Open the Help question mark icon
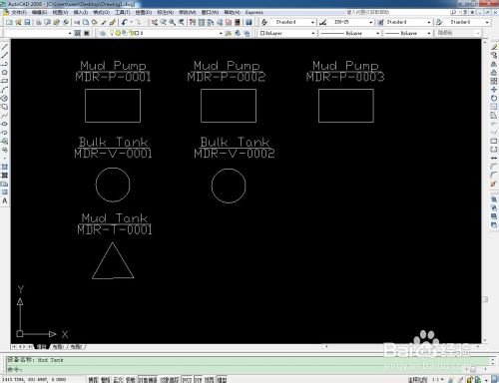 pyautogui.click(x=249, y=22)
